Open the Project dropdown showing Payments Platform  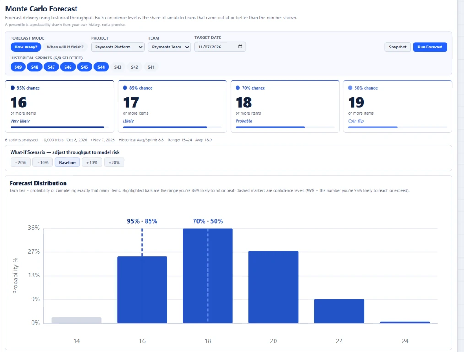coord(118,47)
